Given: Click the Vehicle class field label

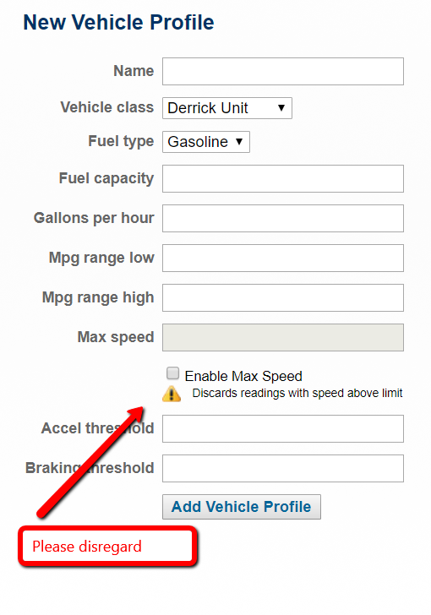Looking at the screenshot, I should coord(106,107).
